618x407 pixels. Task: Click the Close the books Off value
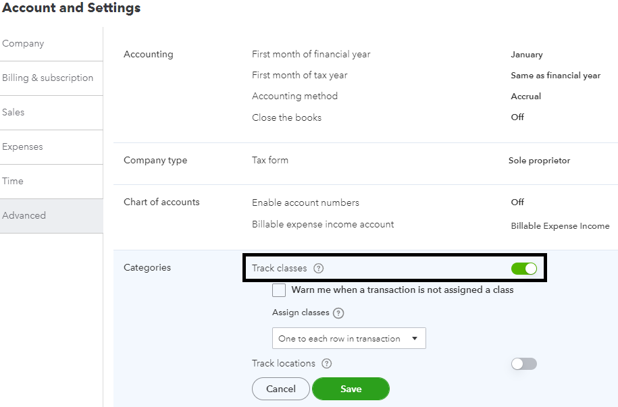click(x=517, y=117)
